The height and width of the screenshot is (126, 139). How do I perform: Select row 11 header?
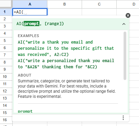tap(4, 84)
